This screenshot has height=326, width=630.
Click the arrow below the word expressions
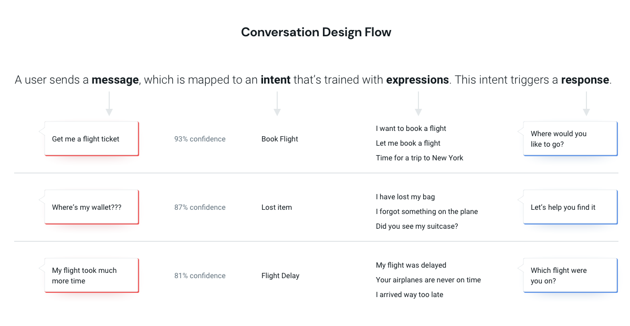tap(418, 104)
